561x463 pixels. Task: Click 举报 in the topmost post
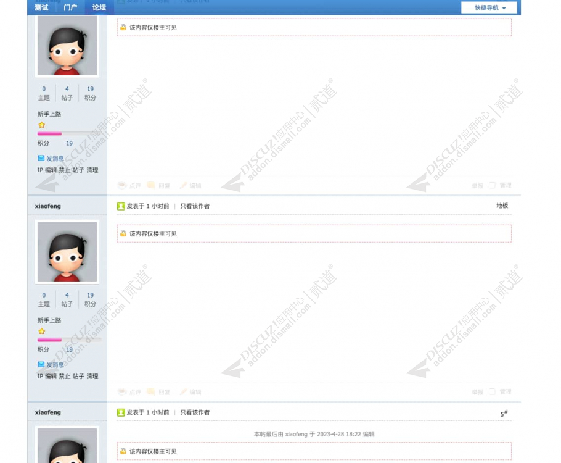coord(477,186)
